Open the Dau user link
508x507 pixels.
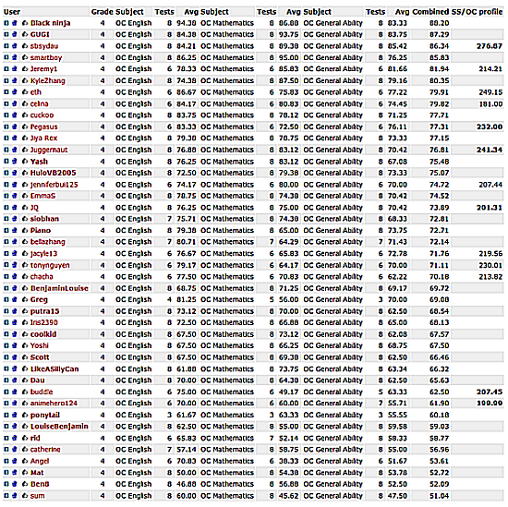click(x=37, y=380)
